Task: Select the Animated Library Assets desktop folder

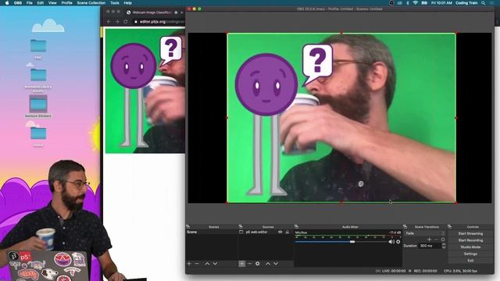Action: click(x=38, y=80)
